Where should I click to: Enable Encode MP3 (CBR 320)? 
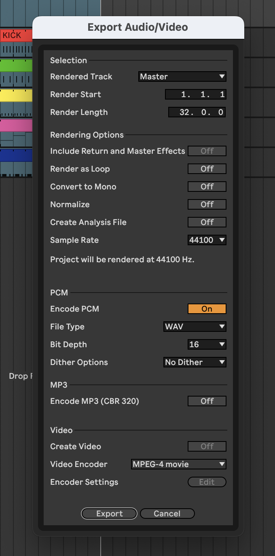point(207,401)
